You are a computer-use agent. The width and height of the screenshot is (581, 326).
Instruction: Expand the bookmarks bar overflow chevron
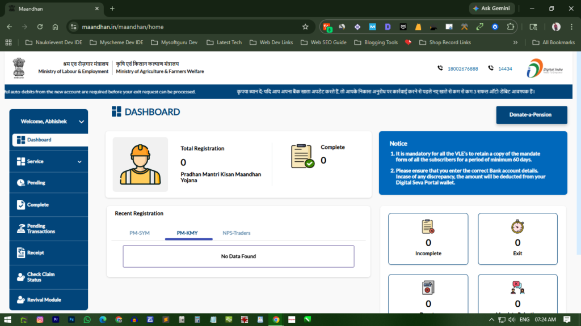515,42
